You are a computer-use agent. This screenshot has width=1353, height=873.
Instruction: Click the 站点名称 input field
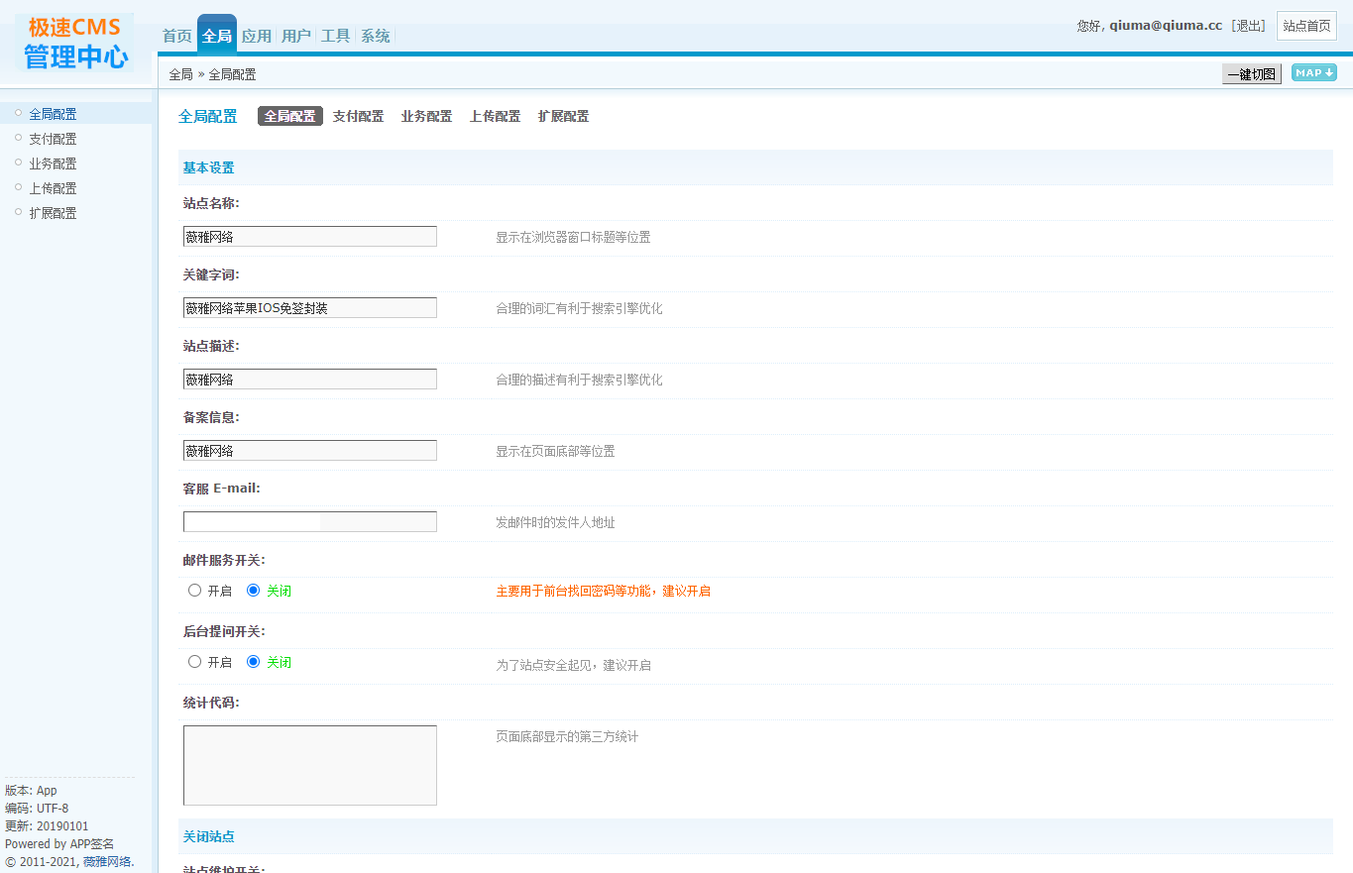[309, 237]
